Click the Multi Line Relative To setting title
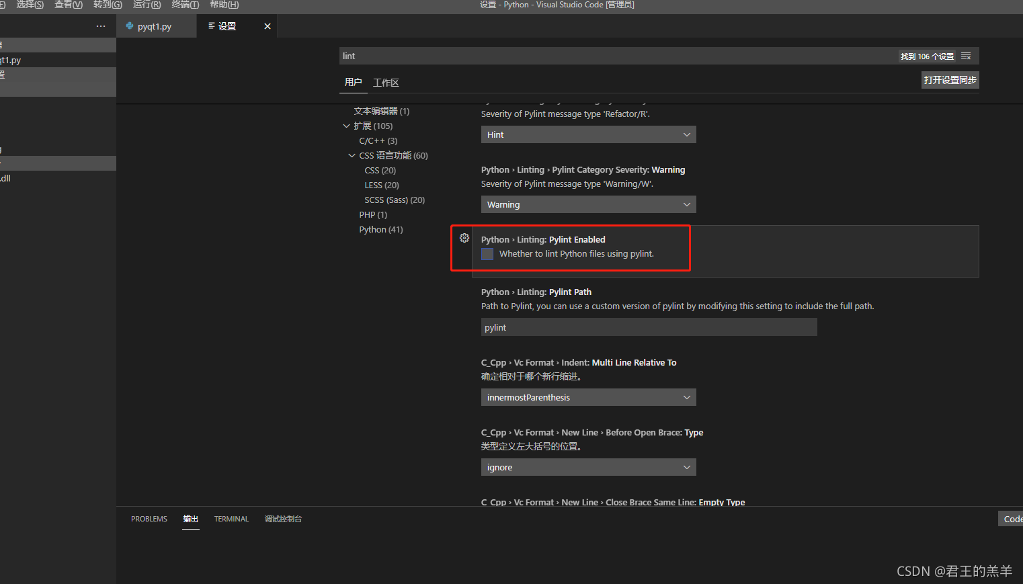This screenshot has height=584, width=1023. tap(579, 362)
